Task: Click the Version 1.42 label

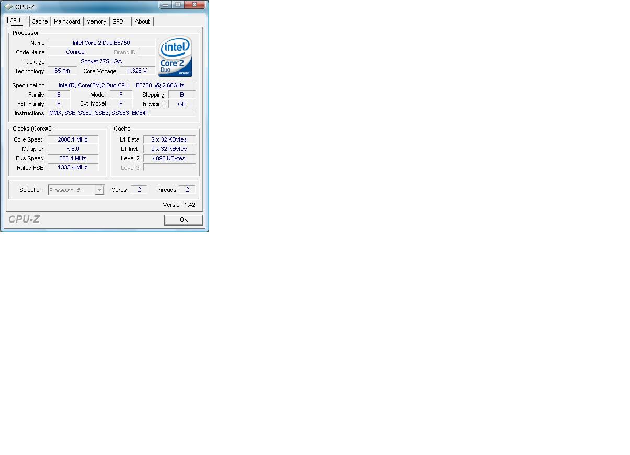Action: [x=179, y=205]
